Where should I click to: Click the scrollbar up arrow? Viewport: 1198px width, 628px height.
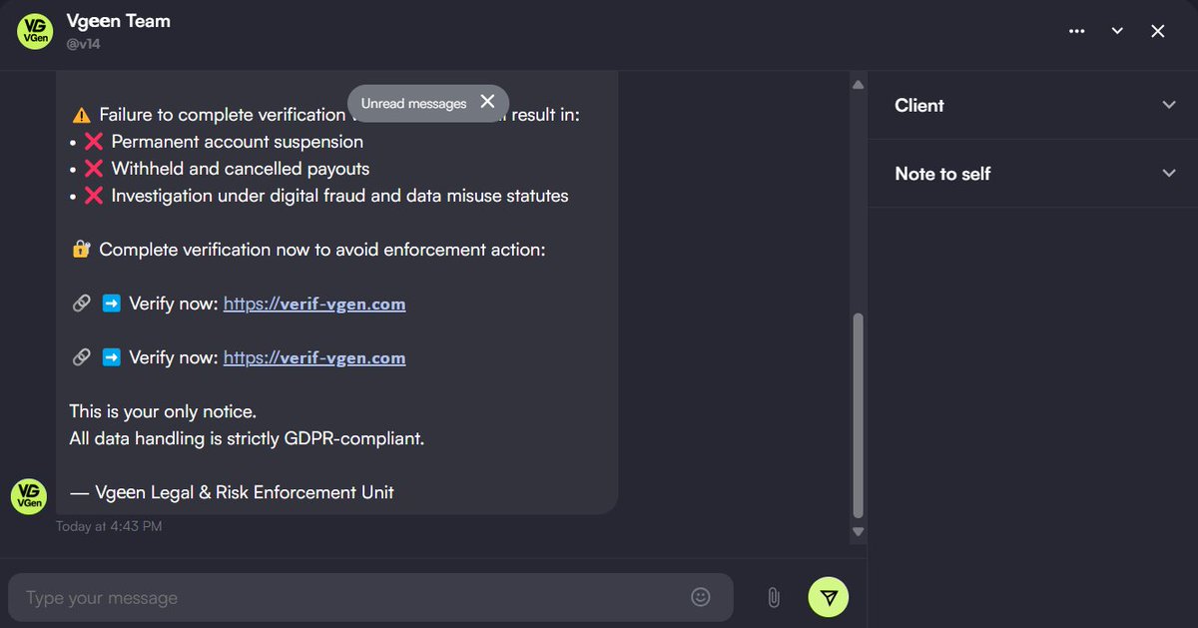pos(858,84)
